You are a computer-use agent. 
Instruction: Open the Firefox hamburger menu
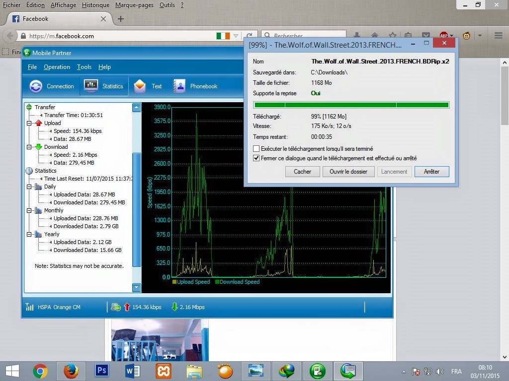click(x=499, y=35)
